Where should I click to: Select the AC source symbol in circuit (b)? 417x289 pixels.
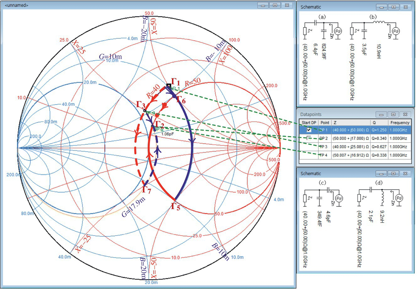396,31
